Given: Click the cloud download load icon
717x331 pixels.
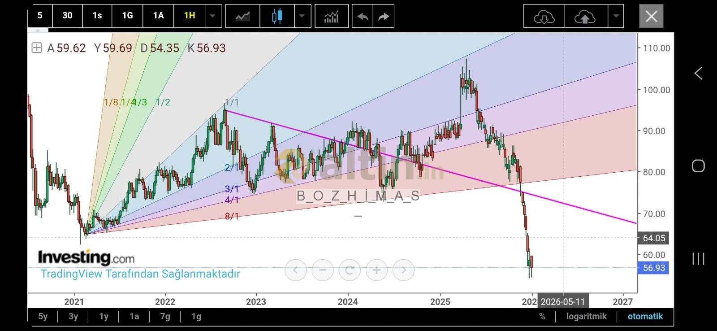Looking at the screenshot, I should click(x=544, y=17).
